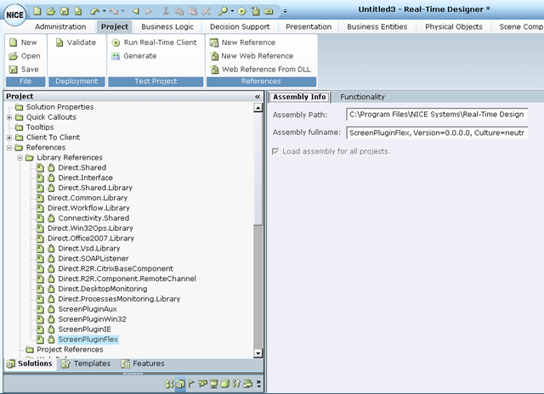Image resolution: width=544 pixels, height=394 pixels.
Task: Click into the Assembly Path field
Action: tap(437, 115)
